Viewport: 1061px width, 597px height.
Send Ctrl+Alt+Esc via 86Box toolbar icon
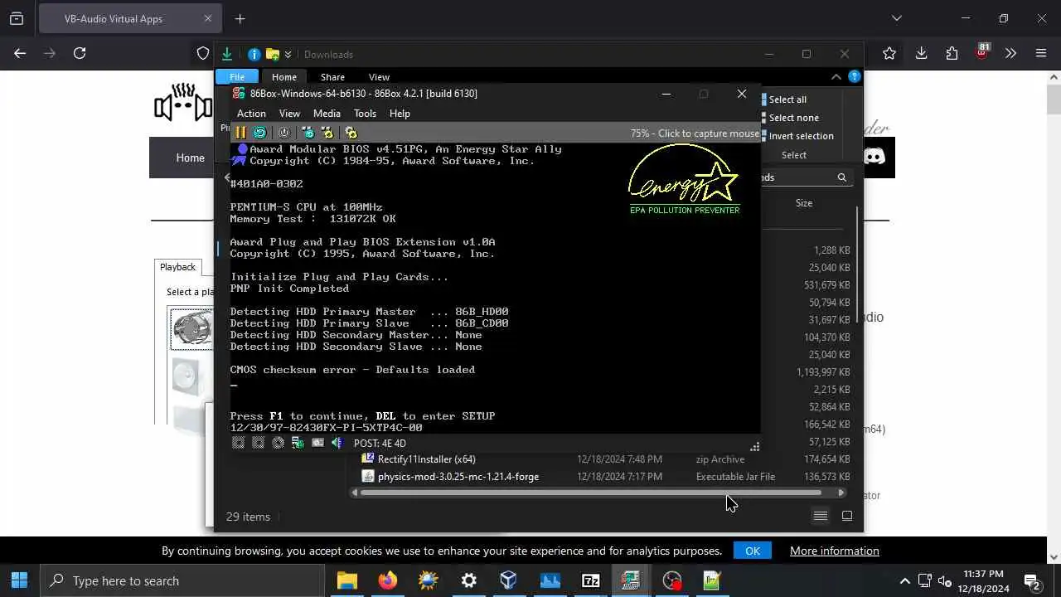[x=327, y=133]
